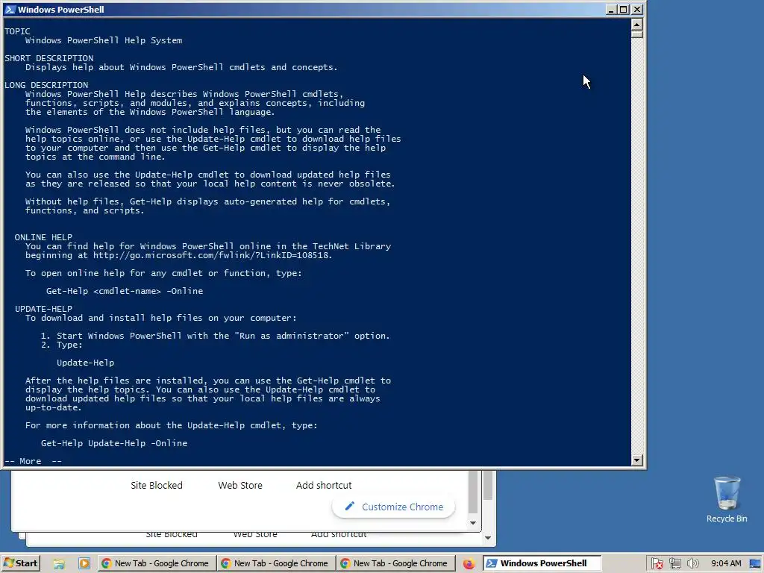Click the Chrome window scrollbar down arrow
Viewport: 764px width, 573px height.
(x=472, y=523)
